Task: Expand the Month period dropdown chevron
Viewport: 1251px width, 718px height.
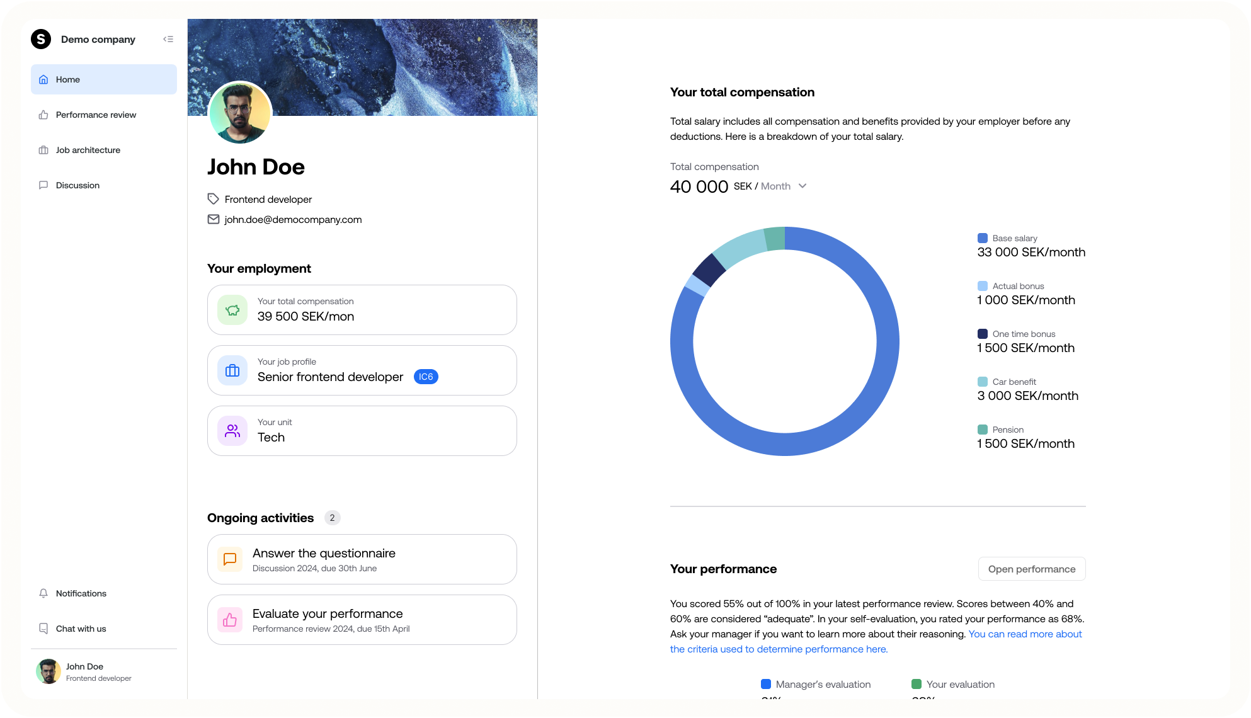Action: (803, 186)
